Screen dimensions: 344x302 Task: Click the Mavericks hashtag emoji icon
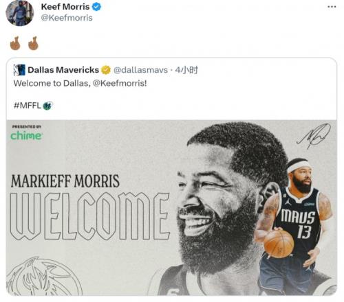click(x=47, y=106)
